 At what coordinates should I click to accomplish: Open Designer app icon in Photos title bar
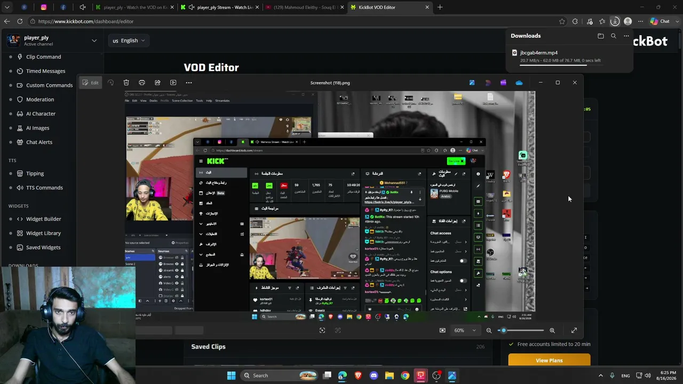(488, 83)
